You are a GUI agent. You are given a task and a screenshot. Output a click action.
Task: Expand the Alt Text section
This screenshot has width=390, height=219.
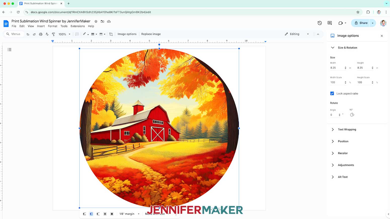click(333, 177)
